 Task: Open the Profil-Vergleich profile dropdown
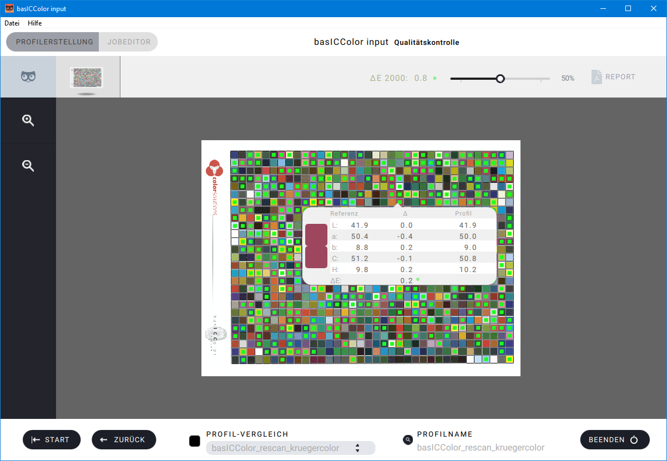click(x=283, y=448)
